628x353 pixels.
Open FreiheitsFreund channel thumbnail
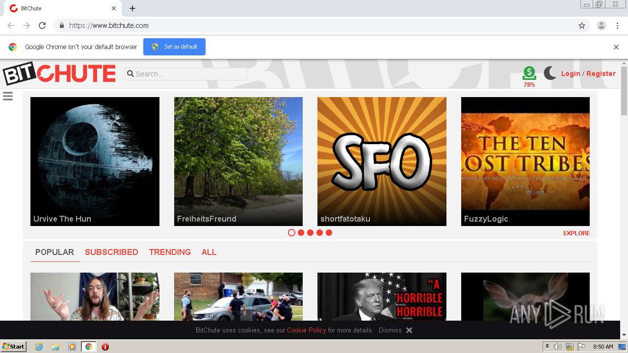pos(238,161)
